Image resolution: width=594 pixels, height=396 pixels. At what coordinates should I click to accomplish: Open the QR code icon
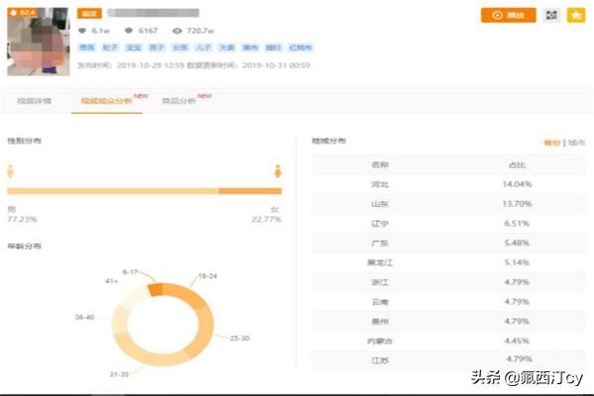point(552,16)
